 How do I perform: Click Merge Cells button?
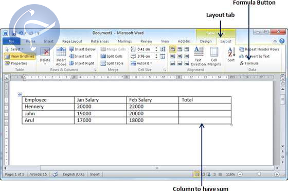(x=113, y=49)
